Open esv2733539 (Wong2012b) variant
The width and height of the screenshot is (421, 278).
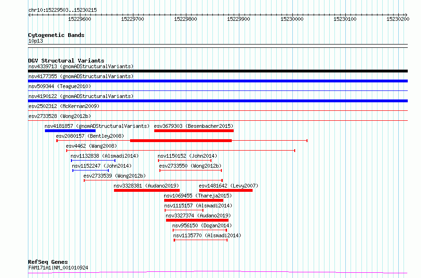[114, 176]
